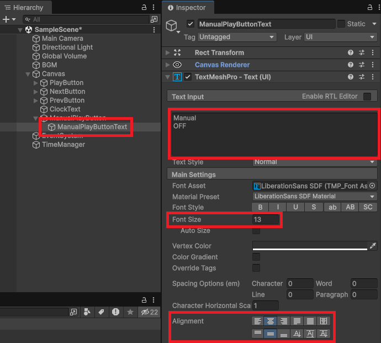Switch to the Hierarchy tab
Screen dimensions: 381x343
pyautogui.click(x=24, y=8)
